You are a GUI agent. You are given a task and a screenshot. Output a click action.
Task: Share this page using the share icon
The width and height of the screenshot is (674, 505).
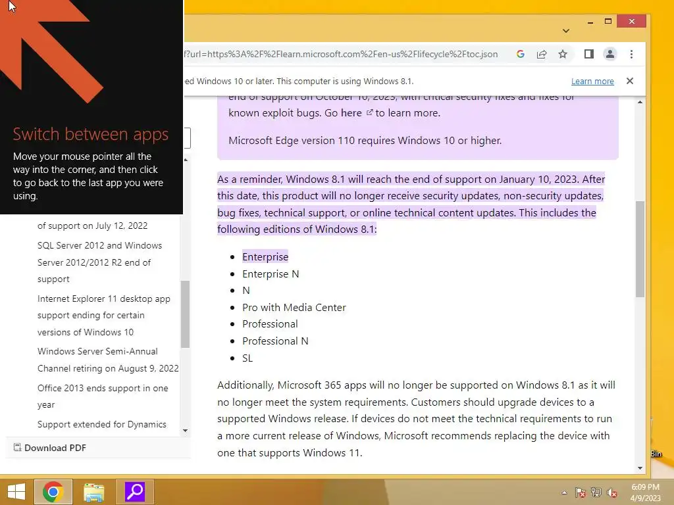pyautogui.click(x=542, y=54)
